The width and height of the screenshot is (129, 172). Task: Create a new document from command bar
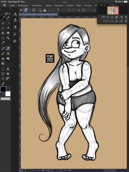(40, 10)
